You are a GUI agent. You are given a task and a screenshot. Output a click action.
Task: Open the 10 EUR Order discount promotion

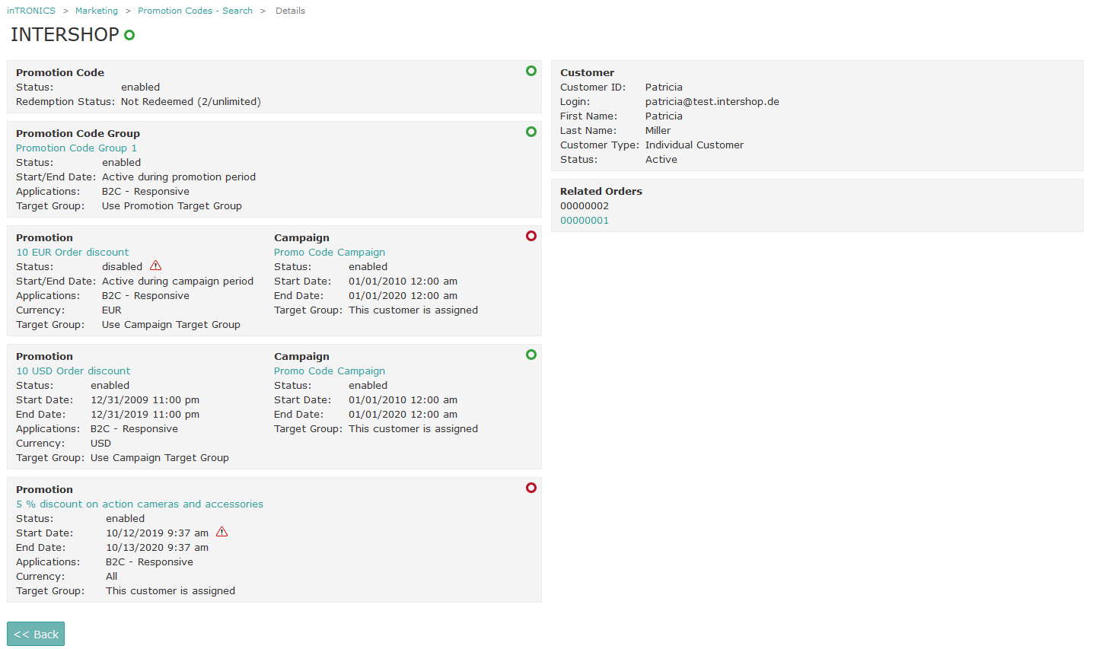(72, 252)
